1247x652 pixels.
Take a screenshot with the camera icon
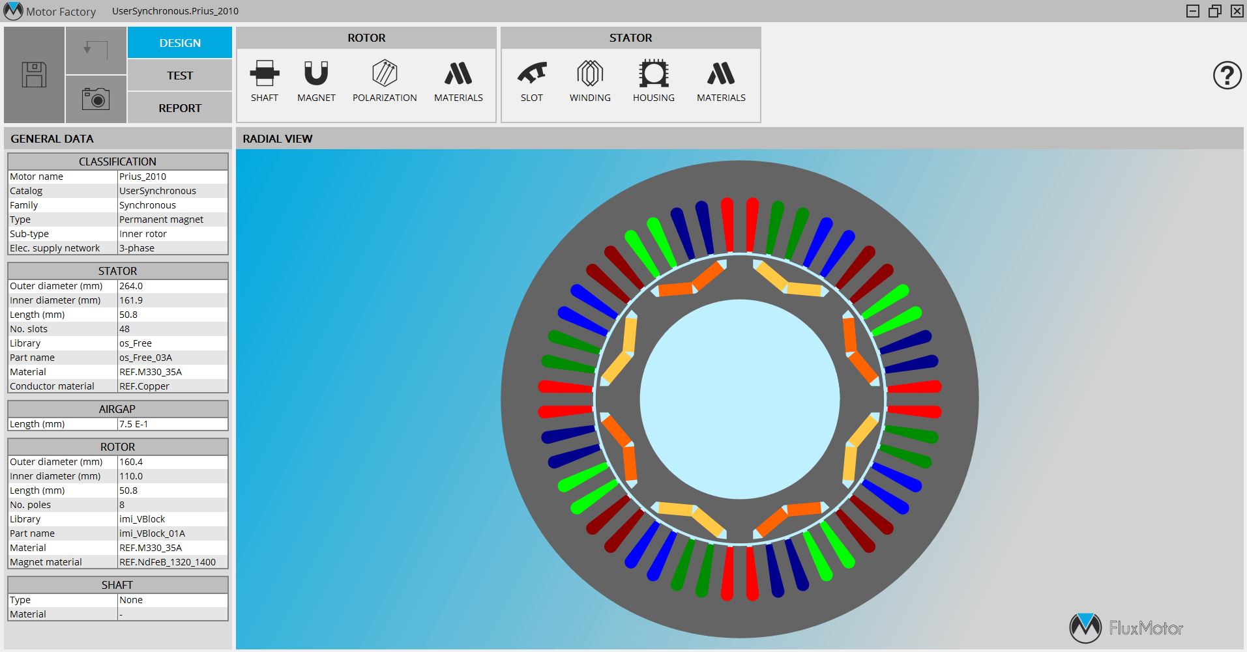click(96, 99)
